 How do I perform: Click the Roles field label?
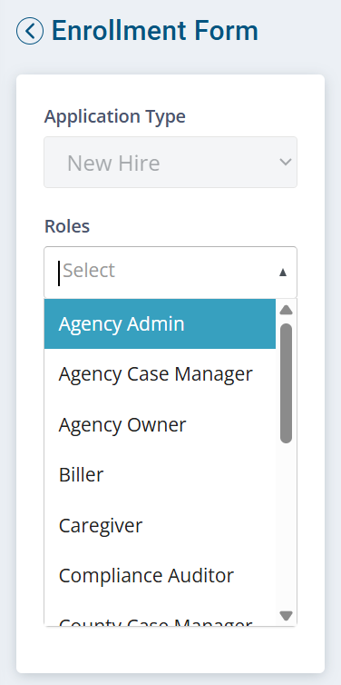[67, 226]
